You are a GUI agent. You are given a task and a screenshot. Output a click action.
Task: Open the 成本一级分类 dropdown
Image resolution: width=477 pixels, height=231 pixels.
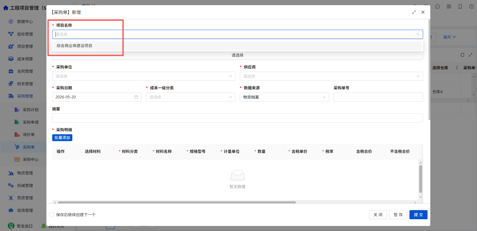tap(190, 97)
